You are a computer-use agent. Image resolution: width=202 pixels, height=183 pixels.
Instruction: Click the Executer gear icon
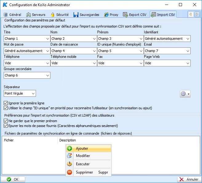pos(69,164)
